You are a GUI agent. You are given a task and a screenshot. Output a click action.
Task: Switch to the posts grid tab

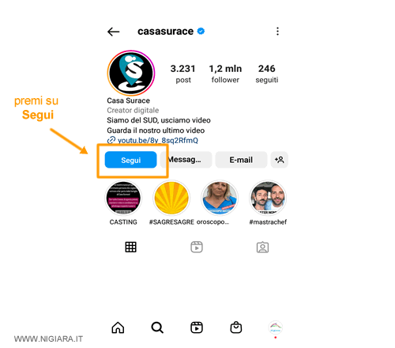coord(130,247)
